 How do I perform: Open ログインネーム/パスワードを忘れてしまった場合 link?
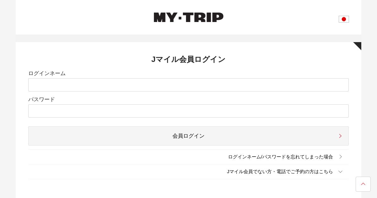(280, 157)
